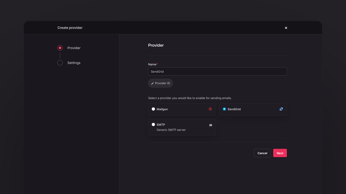This screenshot has height=194, width=346.
Task: Select the Mailgun radio button
Action: pyautogui.click(x=153, y=109)
